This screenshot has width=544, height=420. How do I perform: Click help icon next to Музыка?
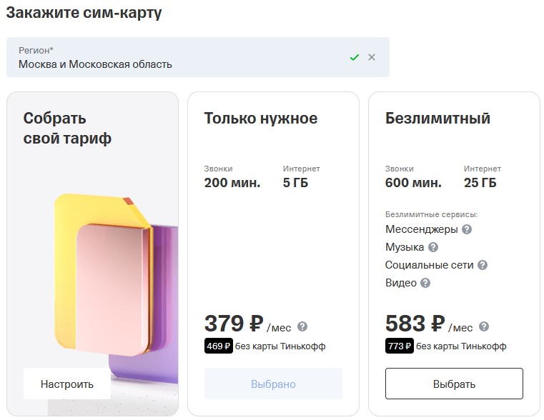pos(433,247)
